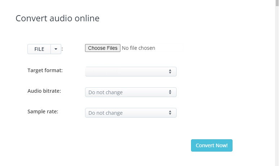Click the 'No file chosen' text
279x166 pixels.
pyautogui.click(x=138, y=48)
